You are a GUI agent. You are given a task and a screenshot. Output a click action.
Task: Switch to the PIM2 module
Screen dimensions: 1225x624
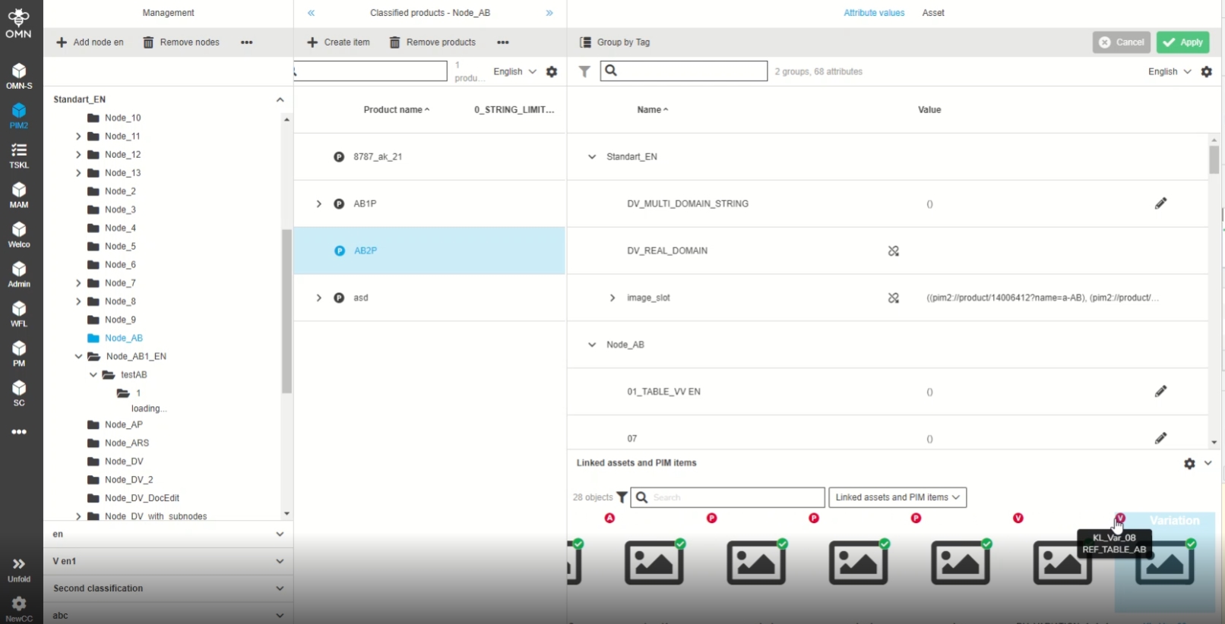(x=19, y=115)
